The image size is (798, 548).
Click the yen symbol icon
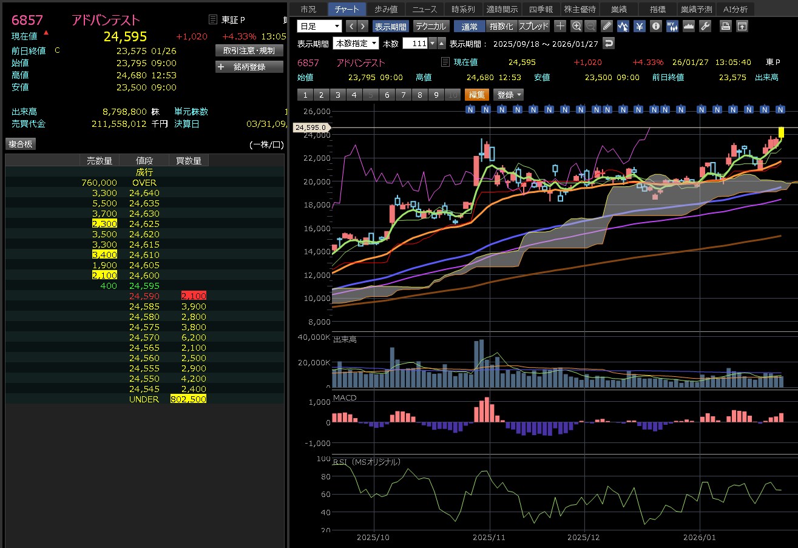coord(639,26)
